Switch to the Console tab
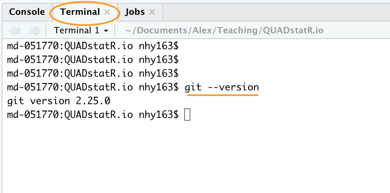 [27, 12]
